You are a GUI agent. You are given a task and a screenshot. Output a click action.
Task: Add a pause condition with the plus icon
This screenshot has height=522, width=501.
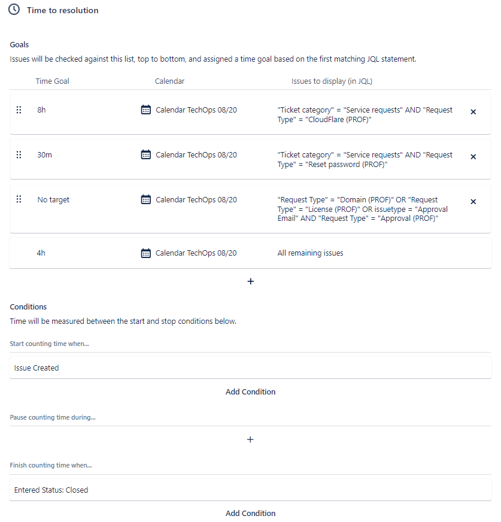pyautogui.click(x=250, y=439)
